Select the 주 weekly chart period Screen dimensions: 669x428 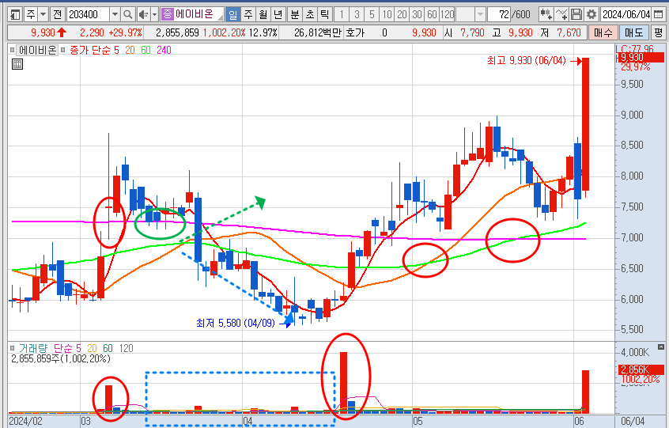tap(248, 14)
